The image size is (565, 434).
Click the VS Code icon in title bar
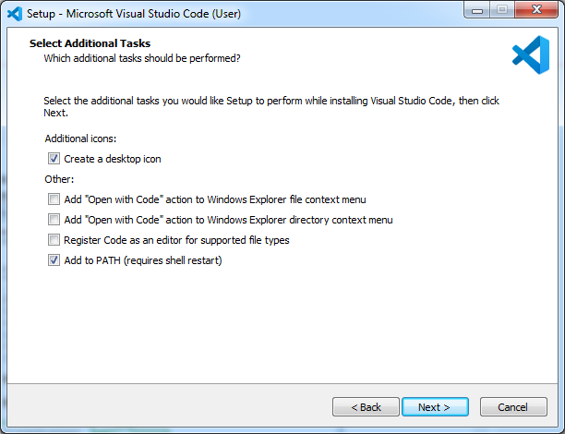tap(15, 14)
